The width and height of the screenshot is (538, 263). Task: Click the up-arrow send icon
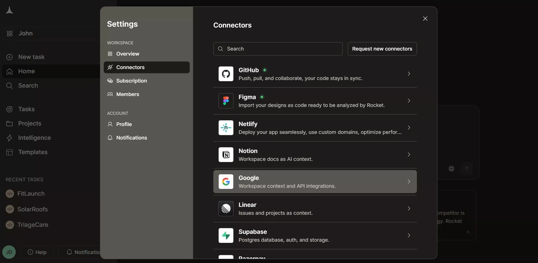467,168
